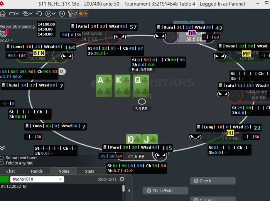Click the 'Pot: 5.3 BB' label
The height and width of the screenshot is (201, 270).
coord(142,69)
